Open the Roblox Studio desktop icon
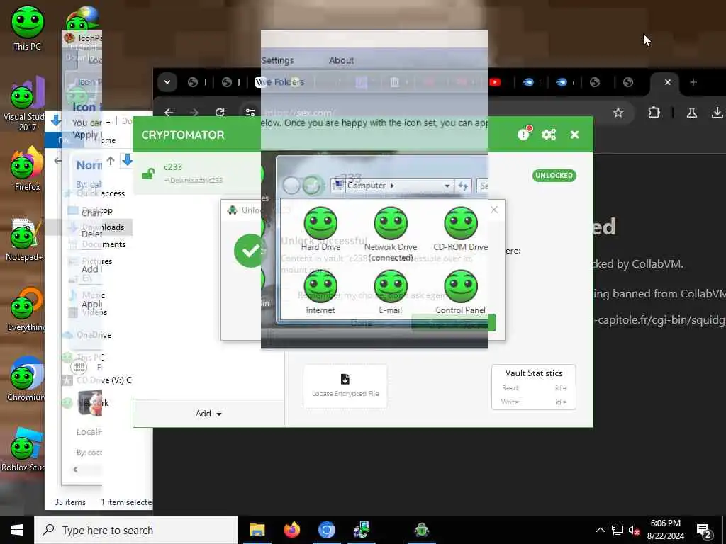The width and height of the screenshot is (726, 544). point(24,450)
